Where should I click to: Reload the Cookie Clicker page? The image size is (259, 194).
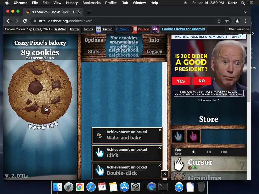pyautogui.click(x=25, y=21)
